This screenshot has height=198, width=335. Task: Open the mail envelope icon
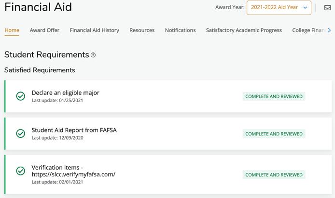click(327, 8)
